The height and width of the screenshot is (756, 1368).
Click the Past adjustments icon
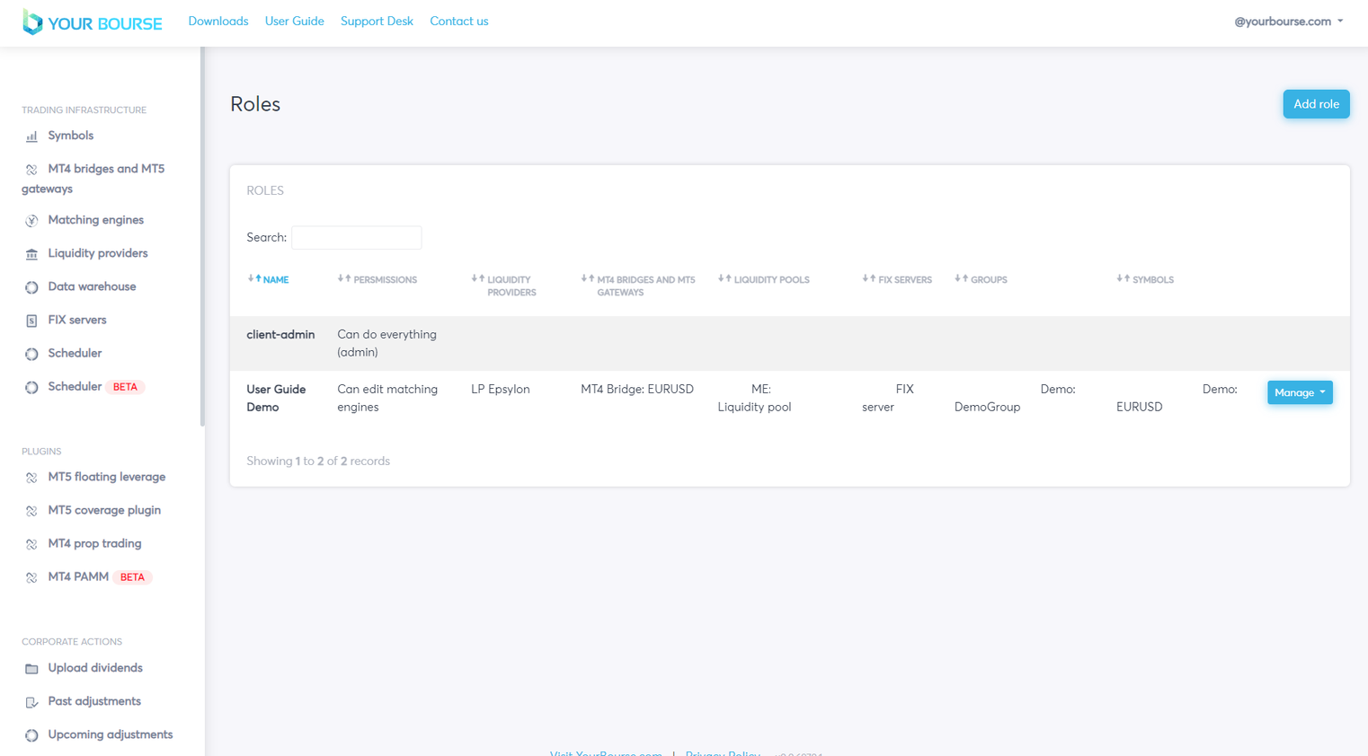pyautogui.click(x=31, y=702)
